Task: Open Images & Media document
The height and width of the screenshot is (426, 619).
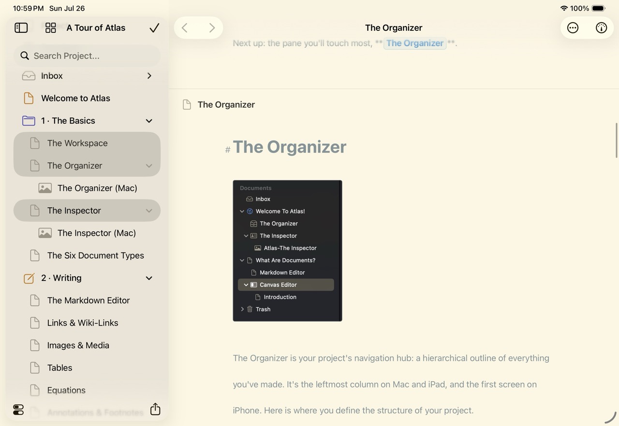Action: [x=87, y=345]
